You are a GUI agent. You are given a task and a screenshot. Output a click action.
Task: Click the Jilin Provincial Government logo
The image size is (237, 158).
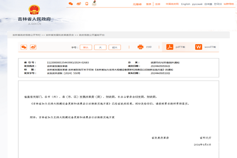coord(34,15)
